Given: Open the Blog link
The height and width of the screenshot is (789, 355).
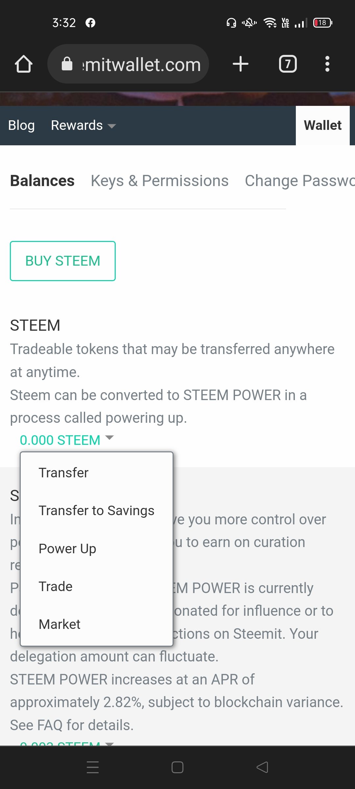Looking at the screenshot, I should (x=21, y=126).
